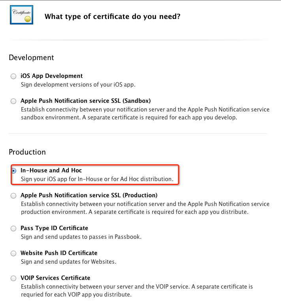This screenshot has height=306, width=281.
Task: Click the "What type of certificate do you need?" heading
Action: (113, 17)
